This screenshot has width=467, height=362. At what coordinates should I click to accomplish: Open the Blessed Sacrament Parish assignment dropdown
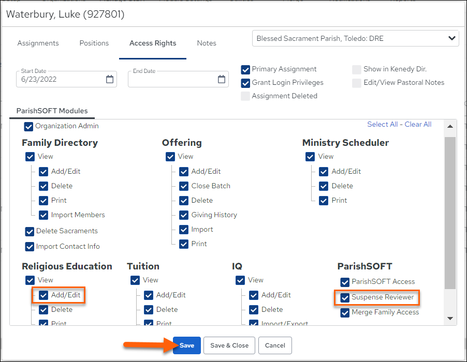355,38
